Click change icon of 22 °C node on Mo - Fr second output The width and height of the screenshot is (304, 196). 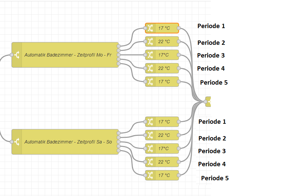pyautogui.click(x=150, y=41)
